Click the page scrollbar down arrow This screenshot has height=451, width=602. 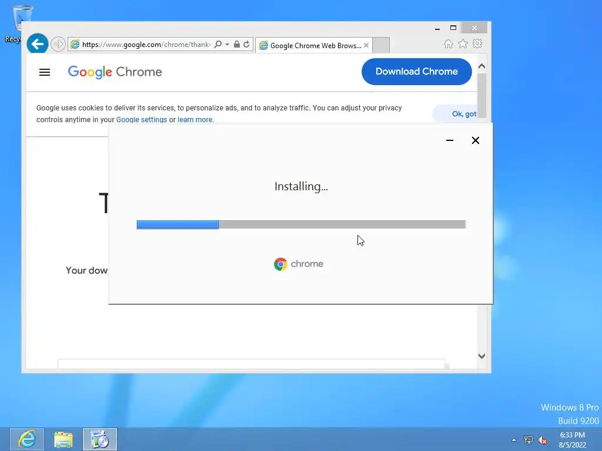[482, 356]
